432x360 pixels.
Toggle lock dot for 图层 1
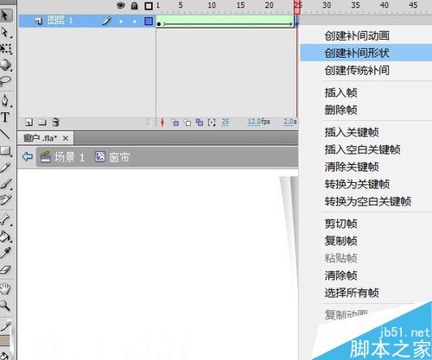pyautogui.click(x=135, y=22)
